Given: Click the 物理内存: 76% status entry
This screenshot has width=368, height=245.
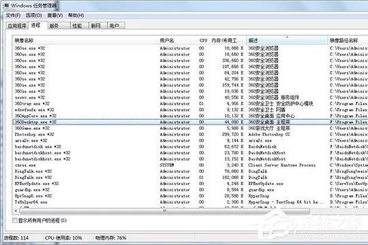Looking at the screenshot, I should tap(110, 238).
